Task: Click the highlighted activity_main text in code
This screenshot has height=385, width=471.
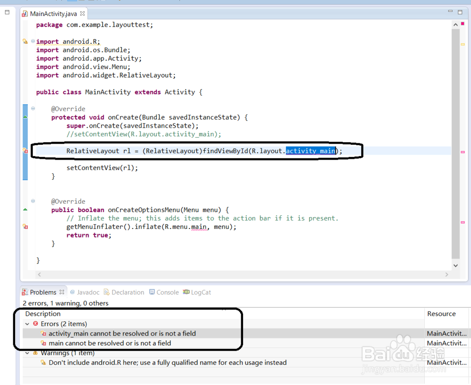Action: click(310, 151)
